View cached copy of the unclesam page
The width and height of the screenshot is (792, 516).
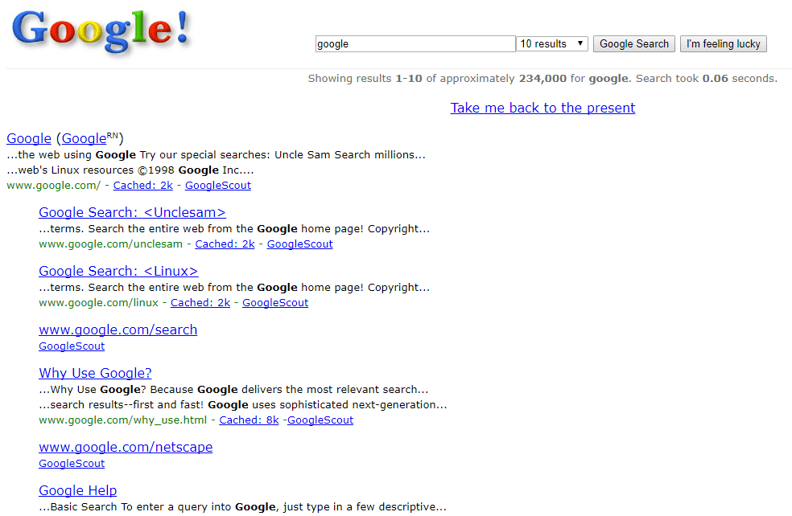[x=225, y=244]
